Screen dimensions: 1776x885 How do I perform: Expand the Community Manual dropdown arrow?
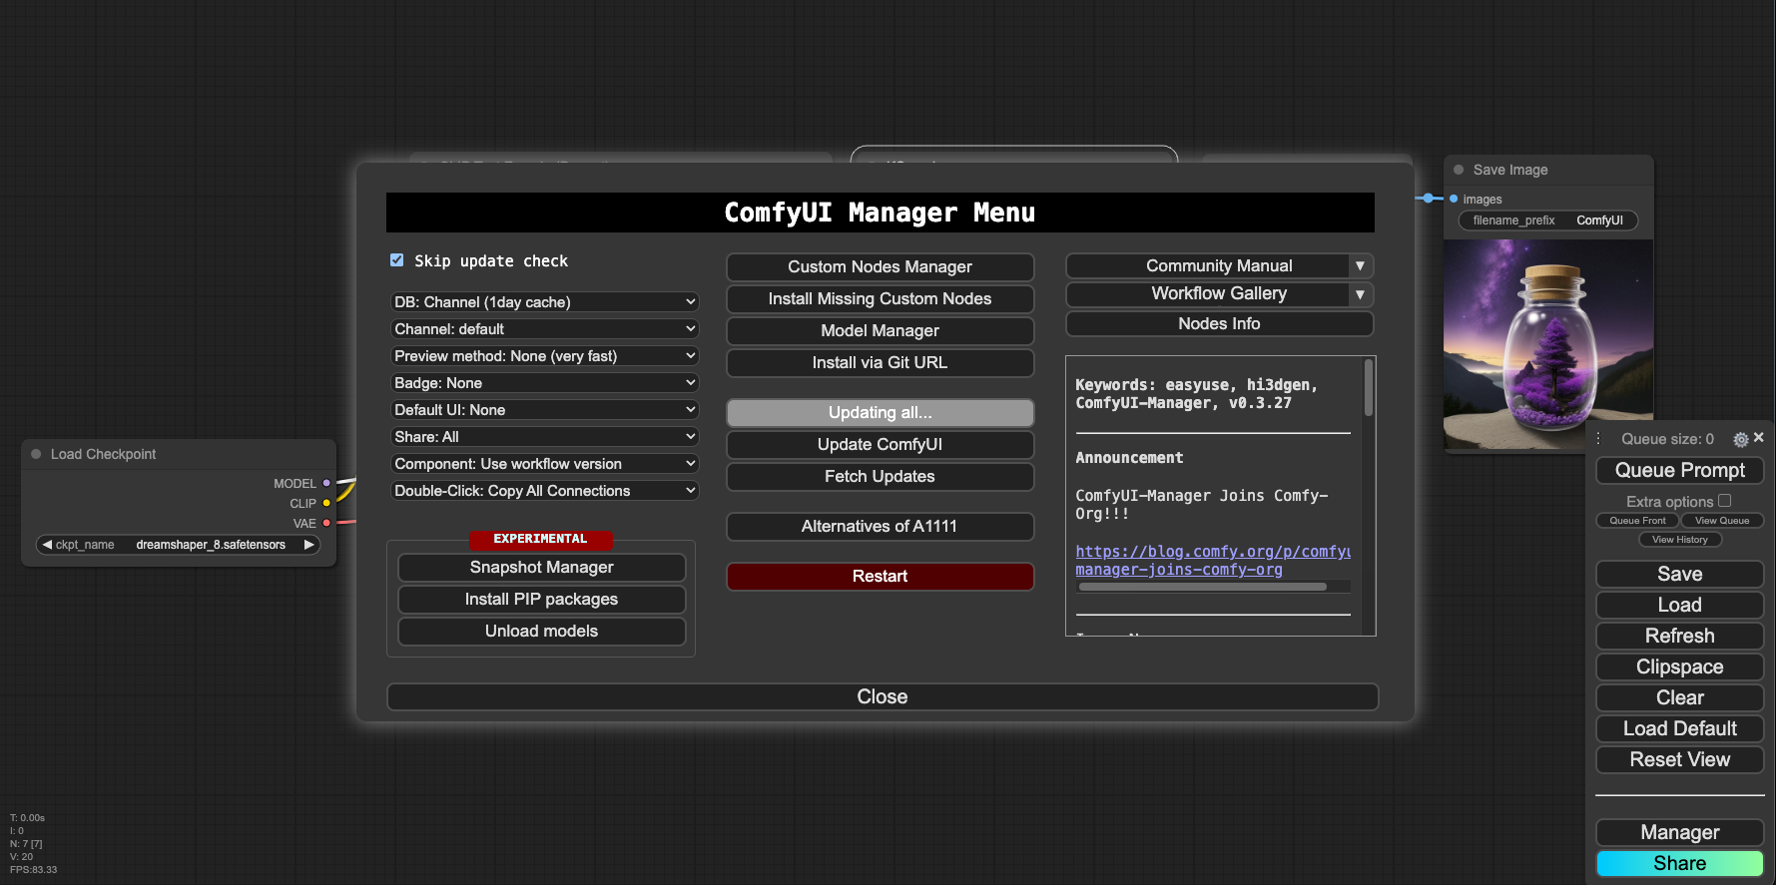(x=1360, y=266)
